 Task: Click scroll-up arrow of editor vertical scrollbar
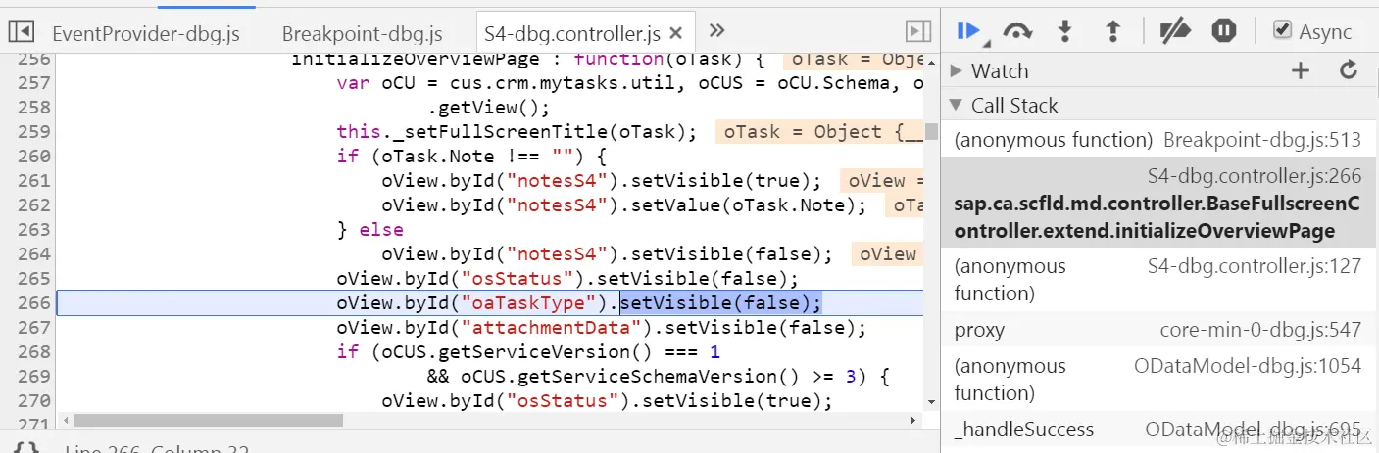[x=931, y=63]
